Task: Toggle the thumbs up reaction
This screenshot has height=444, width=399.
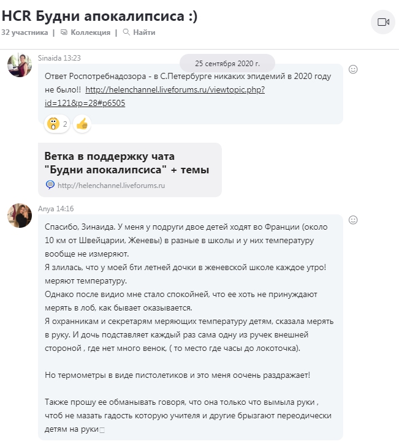Action: [82, 124]
